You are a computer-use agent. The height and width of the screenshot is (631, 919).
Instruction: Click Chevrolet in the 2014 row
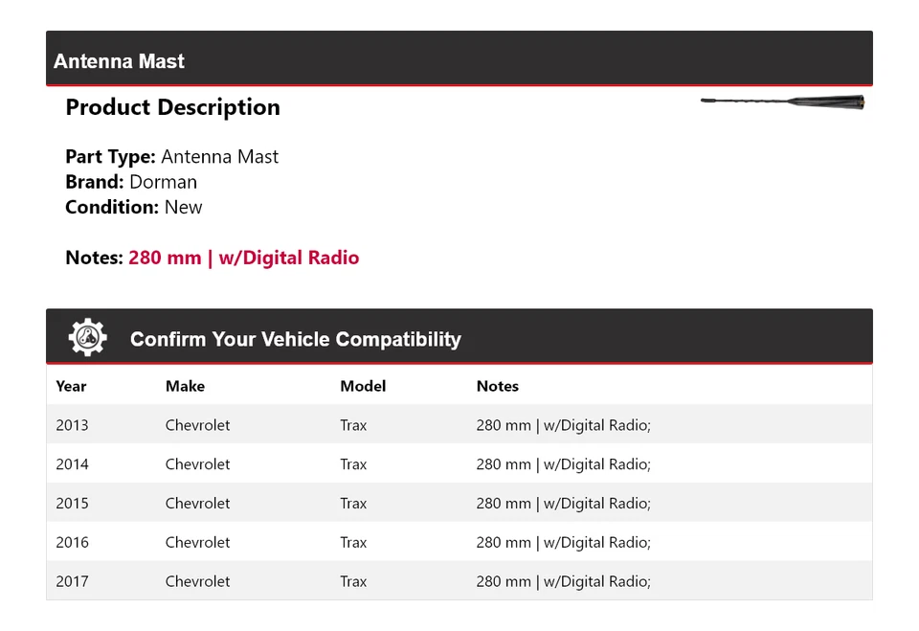197,464
